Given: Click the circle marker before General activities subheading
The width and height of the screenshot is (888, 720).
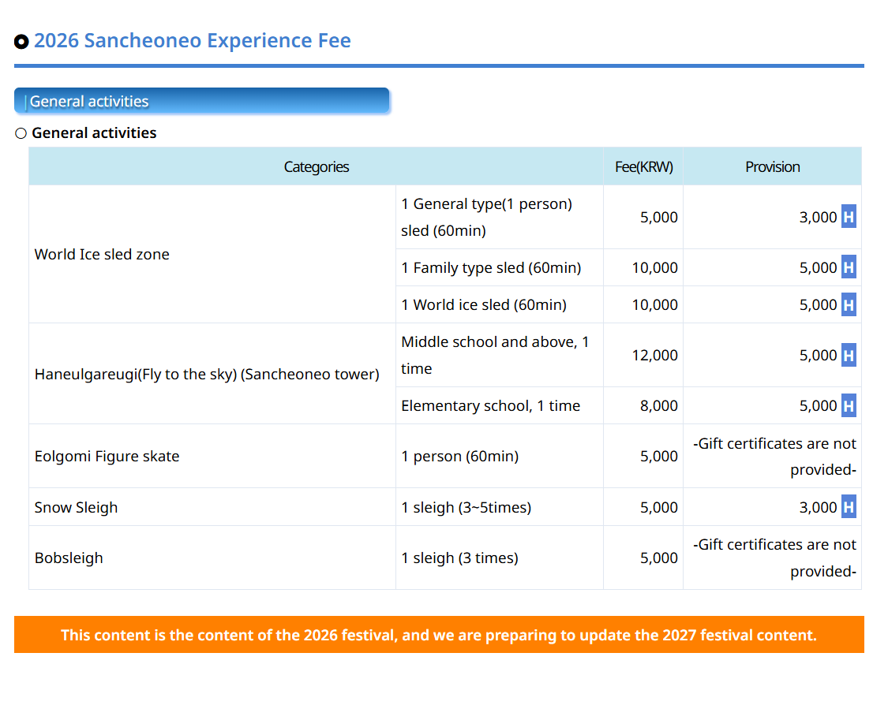Looking at the screenshot, I should tap(21, 133).
